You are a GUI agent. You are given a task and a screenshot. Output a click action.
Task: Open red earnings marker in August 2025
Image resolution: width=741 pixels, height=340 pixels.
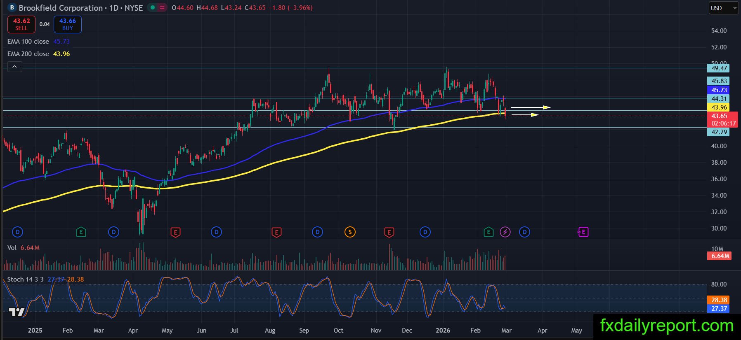point(276,232)
